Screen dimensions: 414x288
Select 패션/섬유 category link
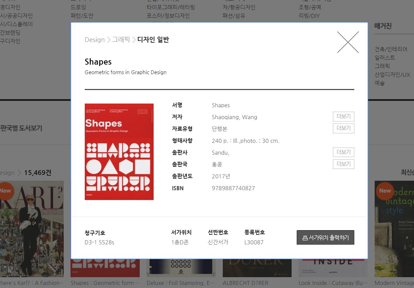[x=234, y=16]
